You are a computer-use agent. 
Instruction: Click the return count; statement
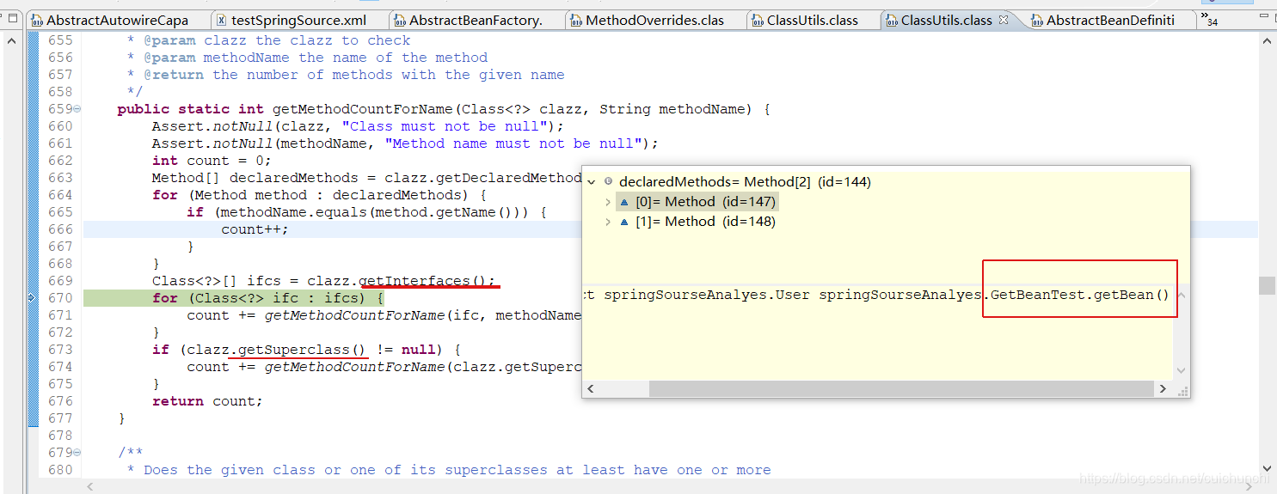point(207,401)
